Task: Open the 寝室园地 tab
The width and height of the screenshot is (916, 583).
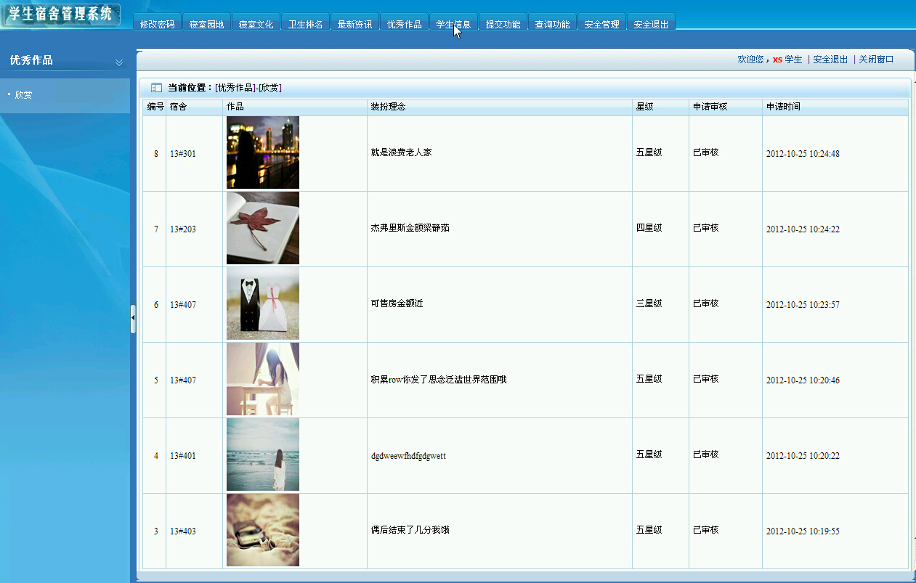Action: pos(206,23)
